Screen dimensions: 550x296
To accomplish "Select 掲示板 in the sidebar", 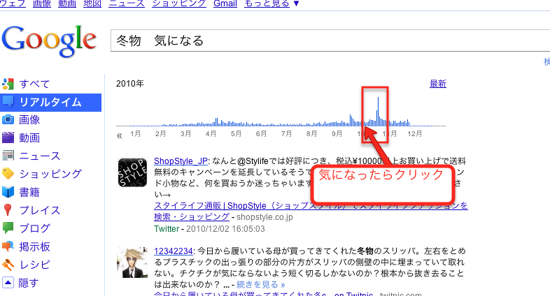I will click(x=35, y=246).
